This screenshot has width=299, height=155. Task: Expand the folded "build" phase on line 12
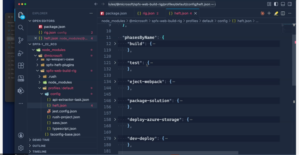(115, 44)
